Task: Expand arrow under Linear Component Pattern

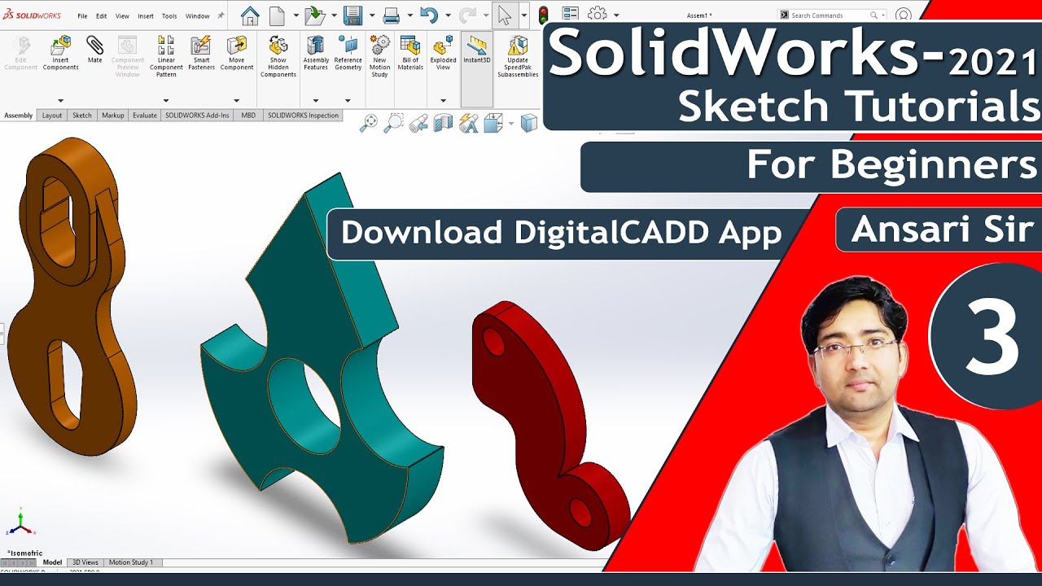Action: pos(166,101)
